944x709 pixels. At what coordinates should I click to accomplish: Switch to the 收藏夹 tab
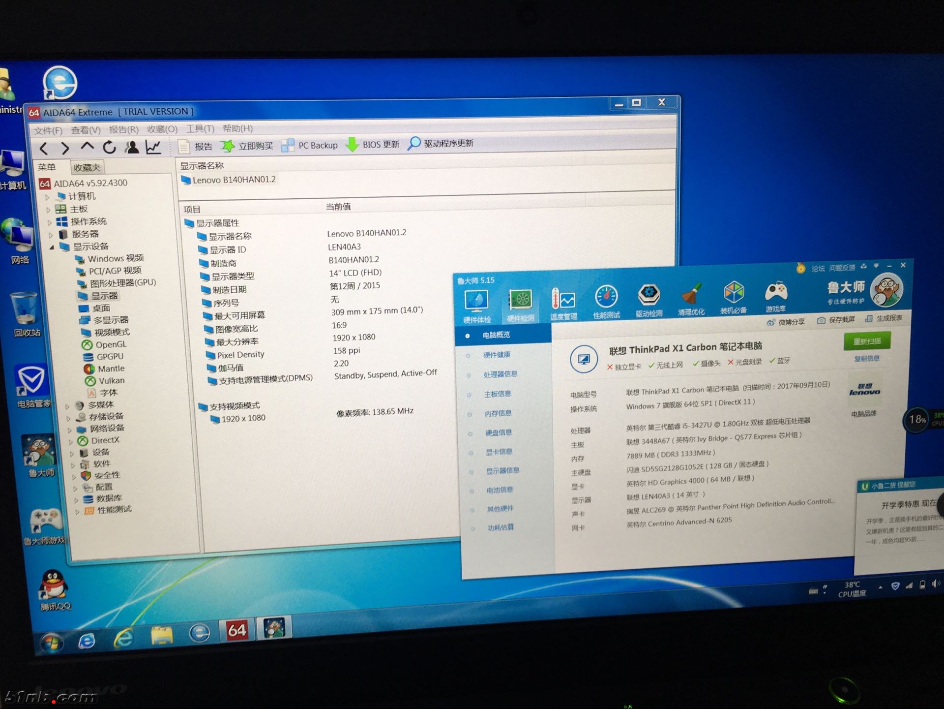point(87,167)
